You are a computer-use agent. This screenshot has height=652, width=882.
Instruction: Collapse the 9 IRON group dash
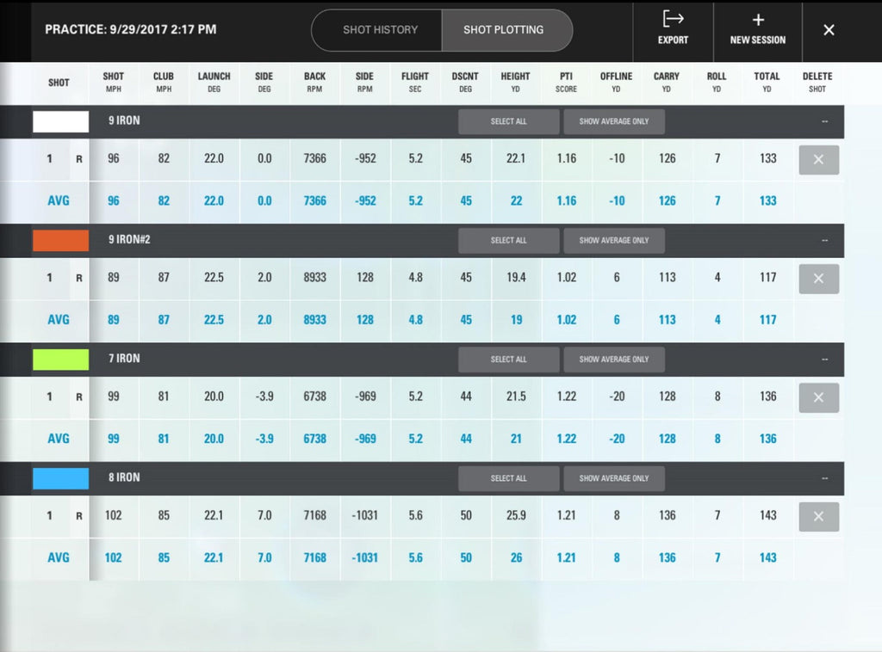tap(824, 121)
